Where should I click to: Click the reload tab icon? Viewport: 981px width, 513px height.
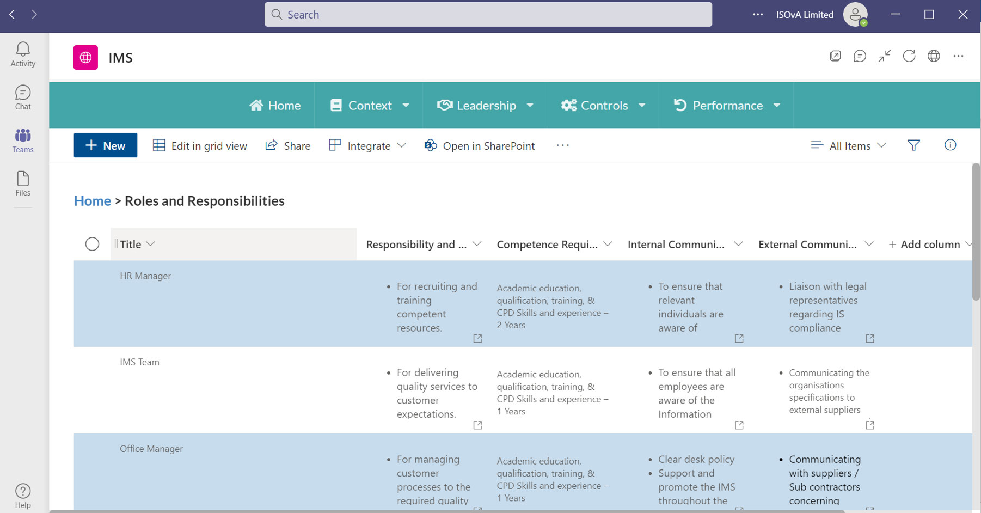point(909,56)
